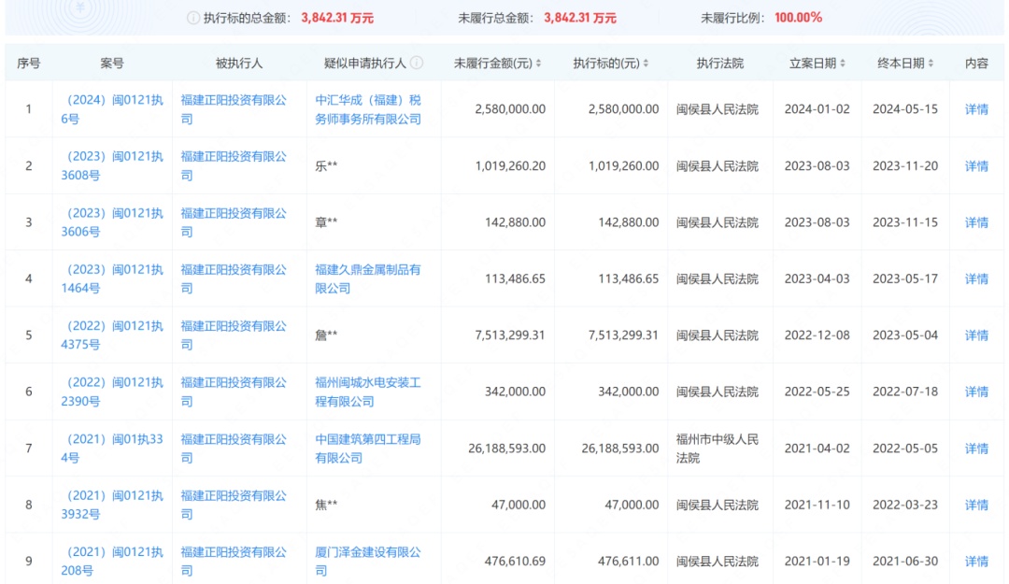
Task: View 详情 for row 1 case
Action: (x=976, y=109)
